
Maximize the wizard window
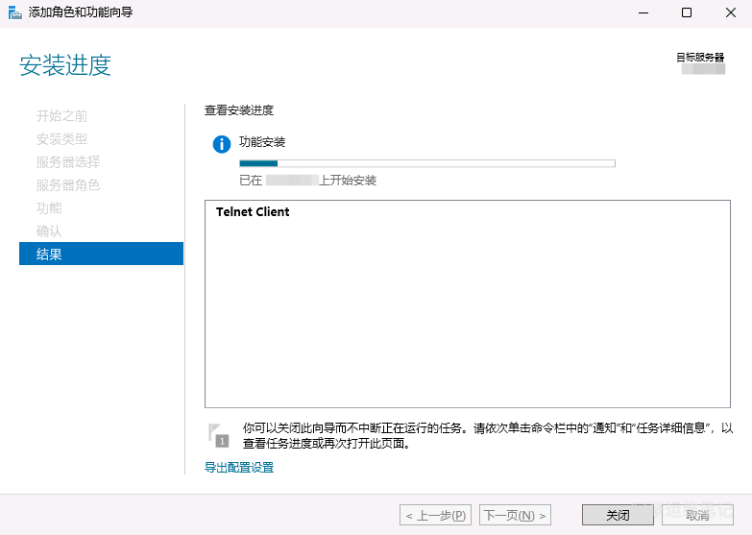coord(686,12)
